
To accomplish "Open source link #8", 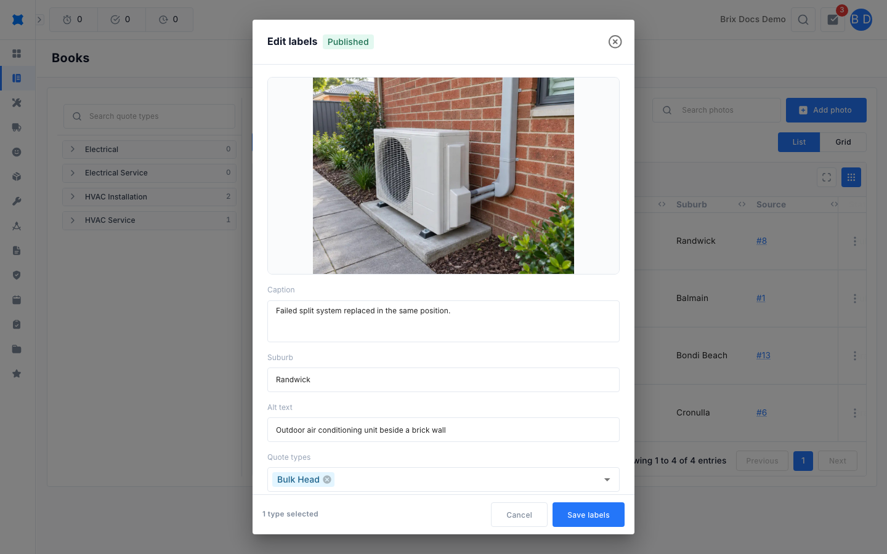I will [x=761, y=241].
